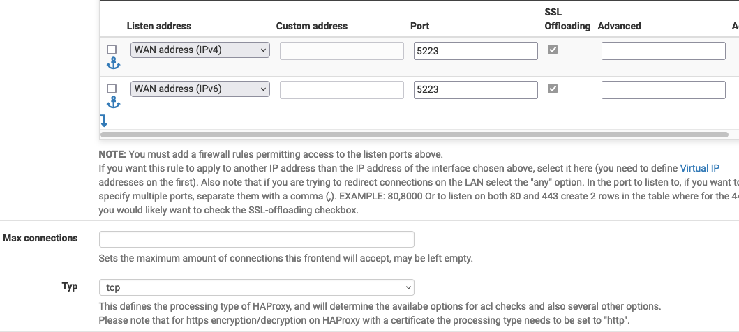Click the anchor icon on the IPv6 row

pos(113,103)
